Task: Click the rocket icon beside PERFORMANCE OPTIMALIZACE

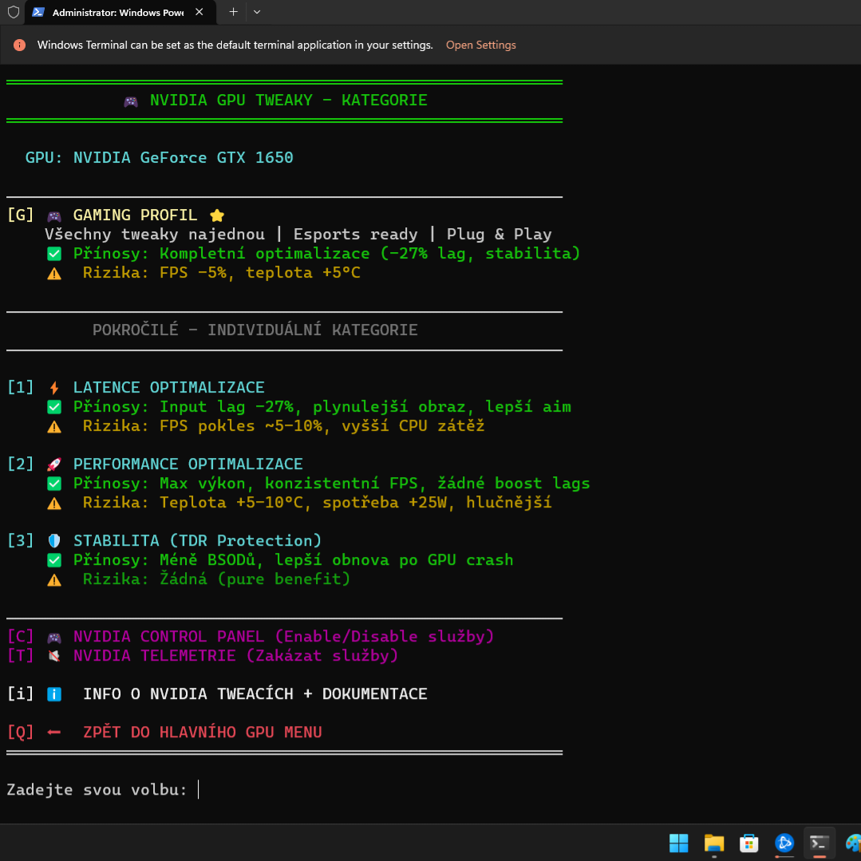Action: click(x=54, y=464)
